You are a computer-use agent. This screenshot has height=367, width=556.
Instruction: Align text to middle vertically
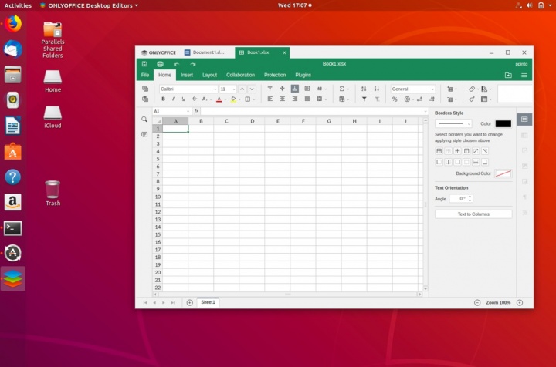[x=283, y=89]
